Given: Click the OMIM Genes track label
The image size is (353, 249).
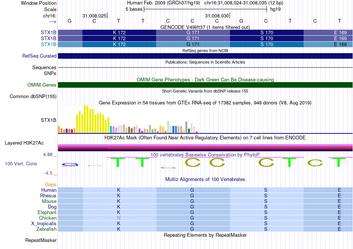Looking at the screenshot, I should coord(42,85).
